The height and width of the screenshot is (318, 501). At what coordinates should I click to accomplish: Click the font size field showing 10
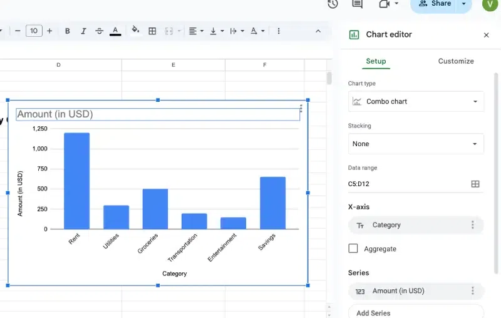click(34, 31)
